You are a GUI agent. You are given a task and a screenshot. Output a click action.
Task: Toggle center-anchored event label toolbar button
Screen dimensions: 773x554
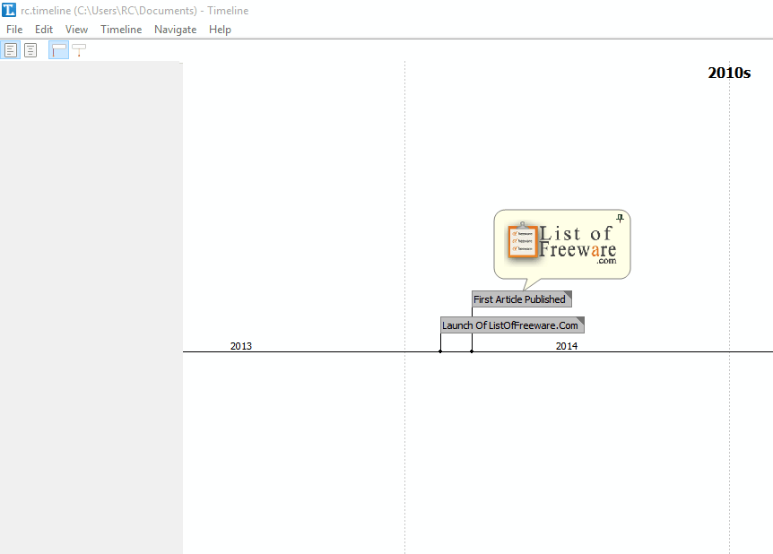[x=79, y=50]
